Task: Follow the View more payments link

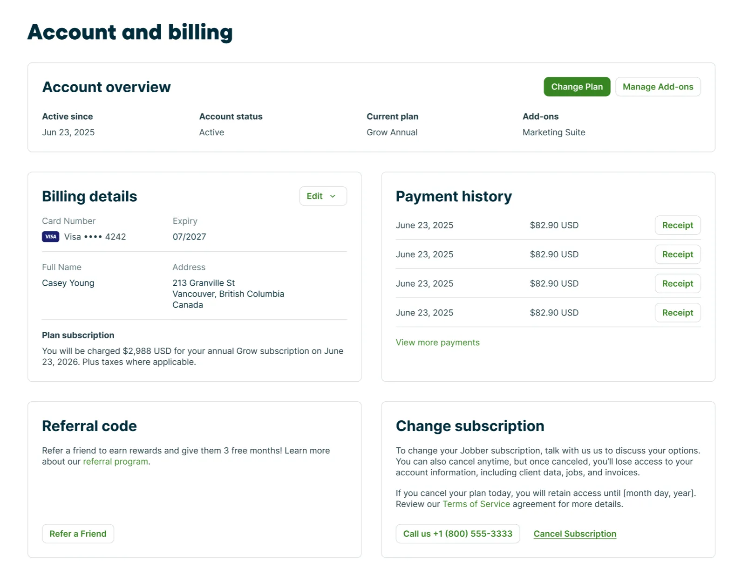Action: (437, 343)
